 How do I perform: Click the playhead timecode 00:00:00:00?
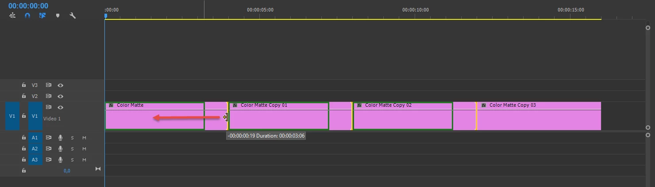[x=28, y=6]
